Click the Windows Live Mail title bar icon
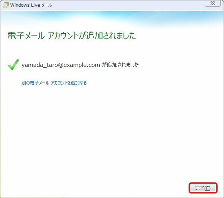Screen dimensions: 224x198 (6, 5)
